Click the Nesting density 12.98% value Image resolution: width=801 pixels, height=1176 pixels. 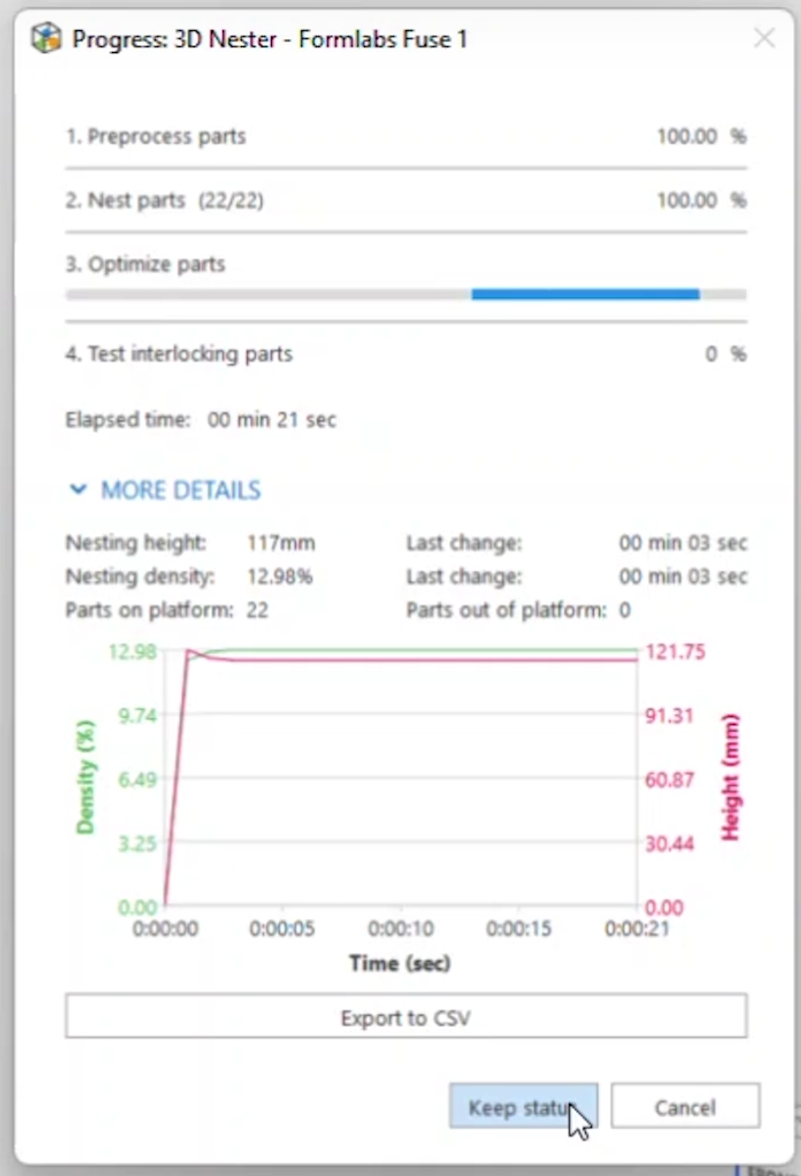pos(280,576)
